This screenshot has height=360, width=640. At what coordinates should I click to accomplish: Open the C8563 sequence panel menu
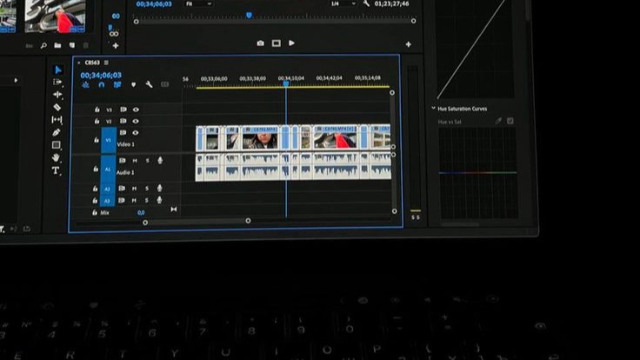tap(106, 63)
